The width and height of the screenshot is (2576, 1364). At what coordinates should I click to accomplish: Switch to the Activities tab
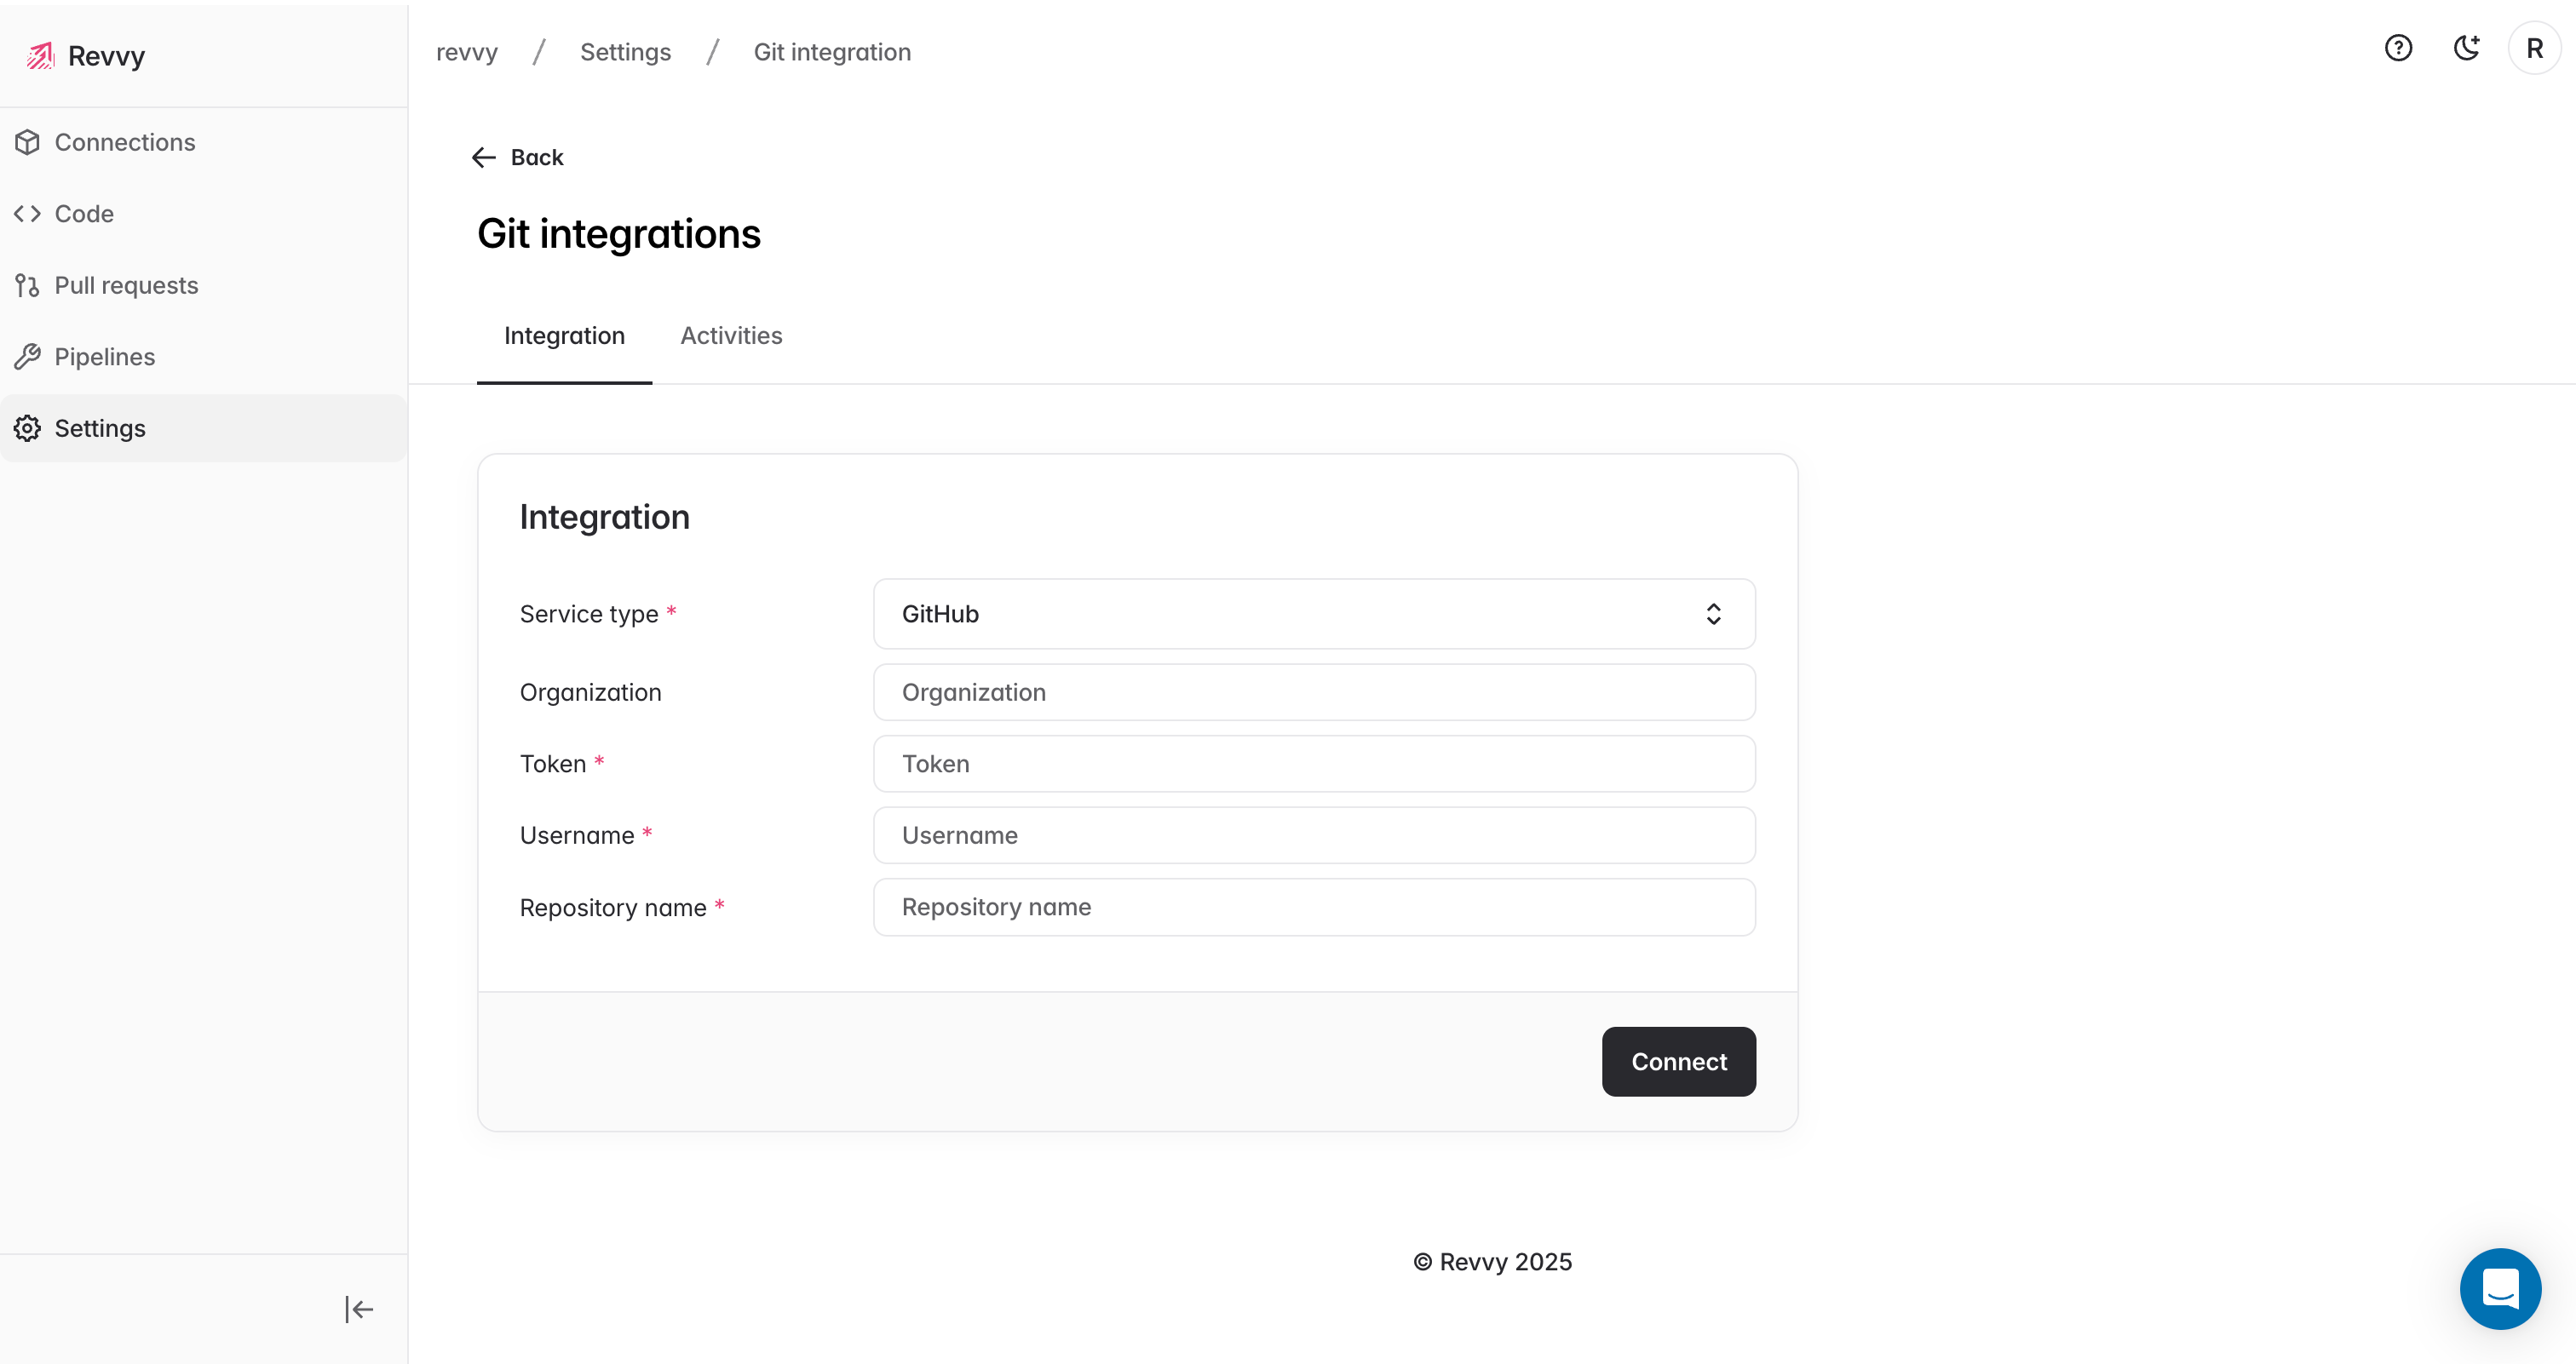click(731, 335)
